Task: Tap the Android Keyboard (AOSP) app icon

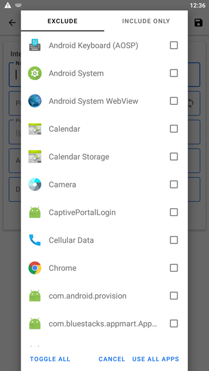Action: point(35,45)
